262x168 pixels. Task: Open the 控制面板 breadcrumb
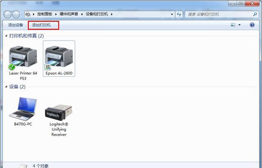(45, 14)
